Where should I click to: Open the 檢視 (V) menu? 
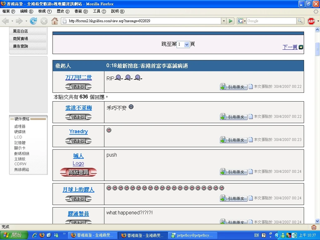coord(45,11)
